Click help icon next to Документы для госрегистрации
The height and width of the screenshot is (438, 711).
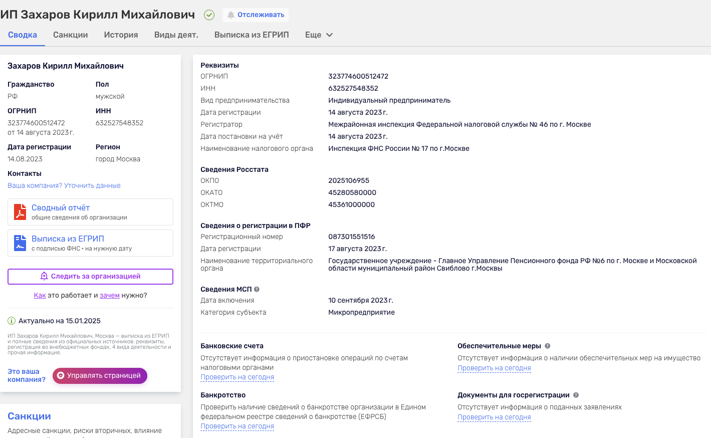pos(576,395)
